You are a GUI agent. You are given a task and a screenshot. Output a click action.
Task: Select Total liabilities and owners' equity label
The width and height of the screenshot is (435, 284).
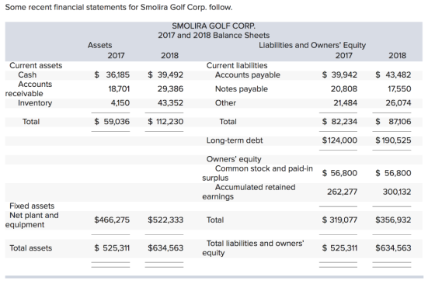coord(253,248)
